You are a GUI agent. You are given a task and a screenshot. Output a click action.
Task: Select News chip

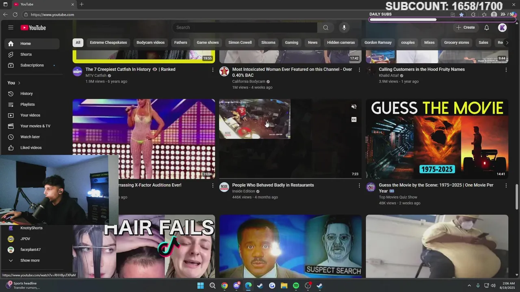point(313,43)
